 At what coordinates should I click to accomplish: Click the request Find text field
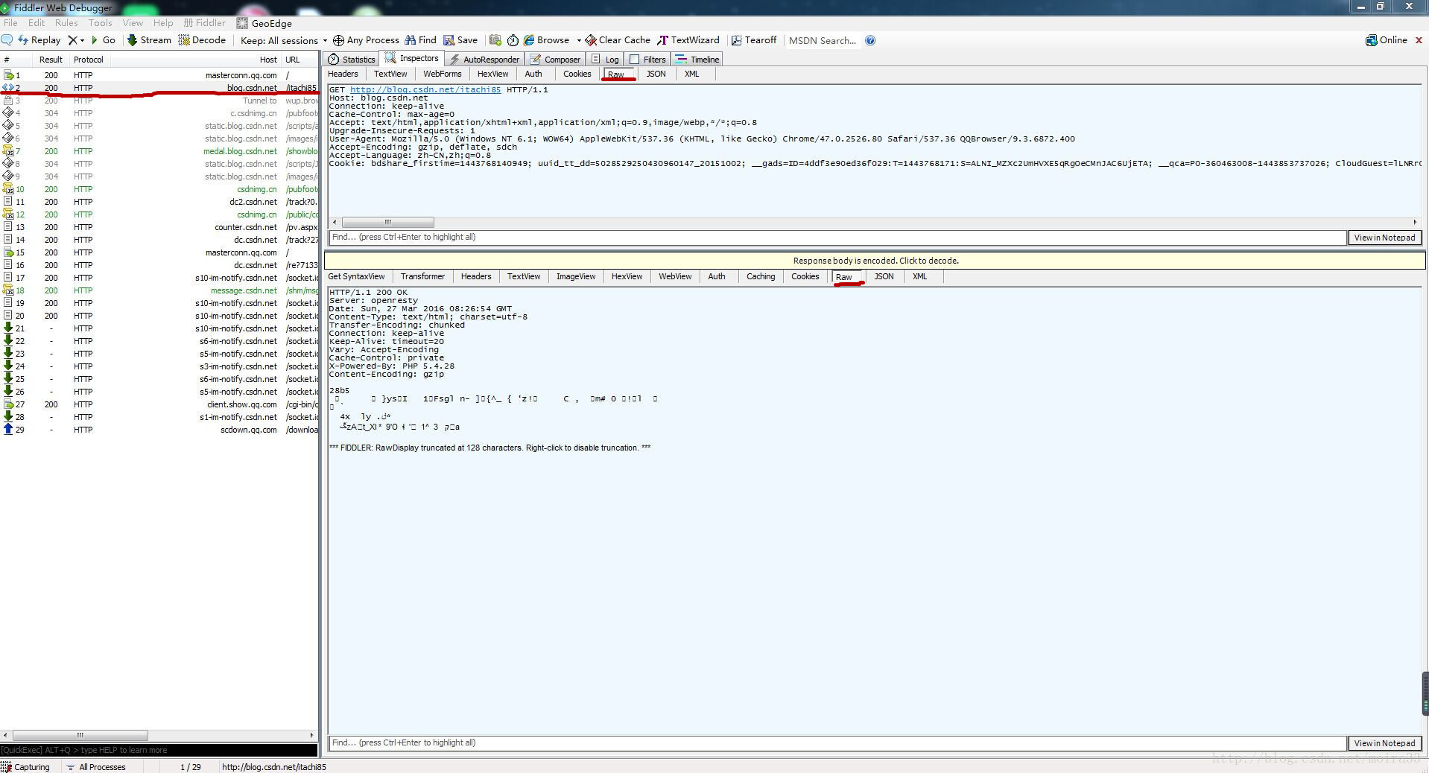pyautogui.click(x=837, y=237)
